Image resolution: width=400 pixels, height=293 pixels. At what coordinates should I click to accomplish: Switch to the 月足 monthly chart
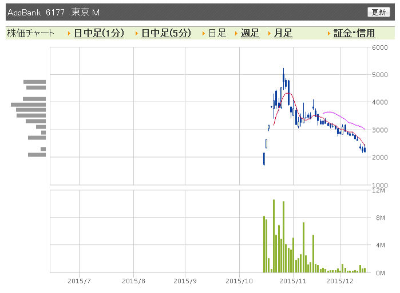(x=283, y=33)
